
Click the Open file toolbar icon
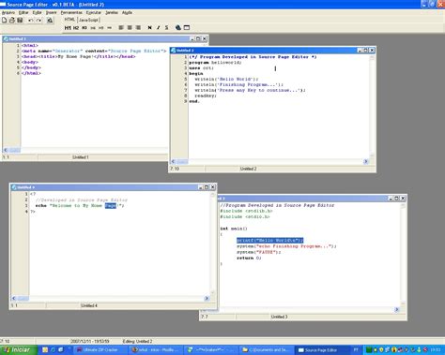12,21
